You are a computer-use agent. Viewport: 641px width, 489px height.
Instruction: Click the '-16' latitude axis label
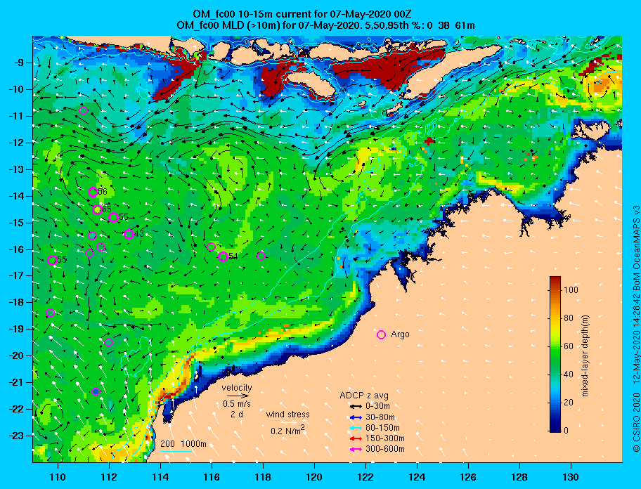[16, 249]
